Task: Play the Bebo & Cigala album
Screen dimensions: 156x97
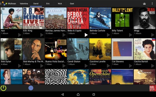Action: click(86, 35)
